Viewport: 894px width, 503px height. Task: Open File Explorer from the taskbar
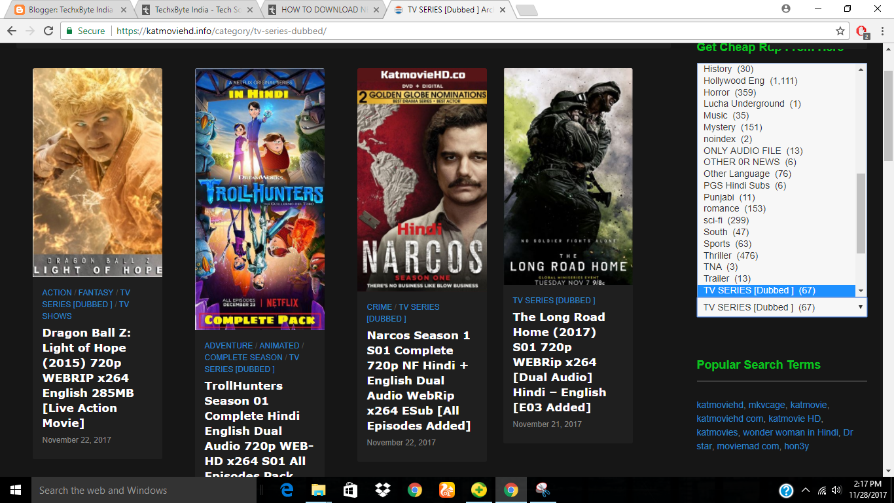click(319, 490)
